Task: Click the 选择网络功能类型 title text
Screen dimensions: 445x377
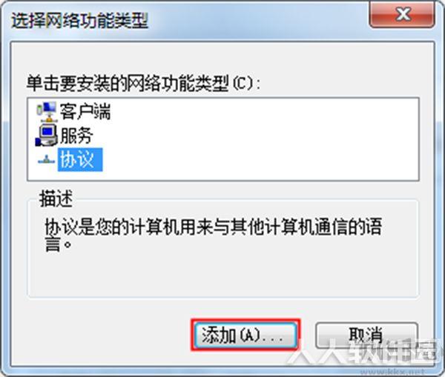Action: [x=79, y=21]
